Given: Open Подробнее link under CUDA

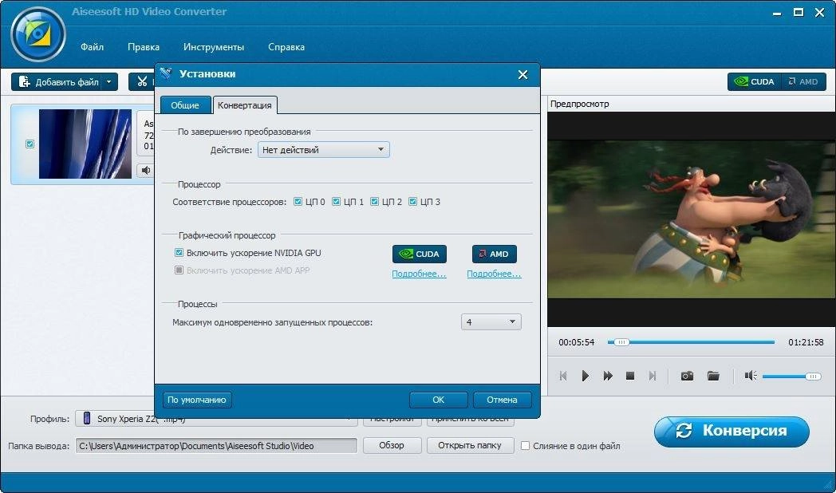Looking at the screenshot, I should (419, 274).
